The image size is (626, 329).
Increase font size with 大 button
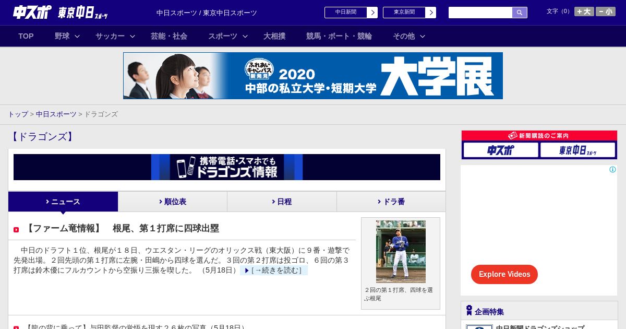coord(584,11)
